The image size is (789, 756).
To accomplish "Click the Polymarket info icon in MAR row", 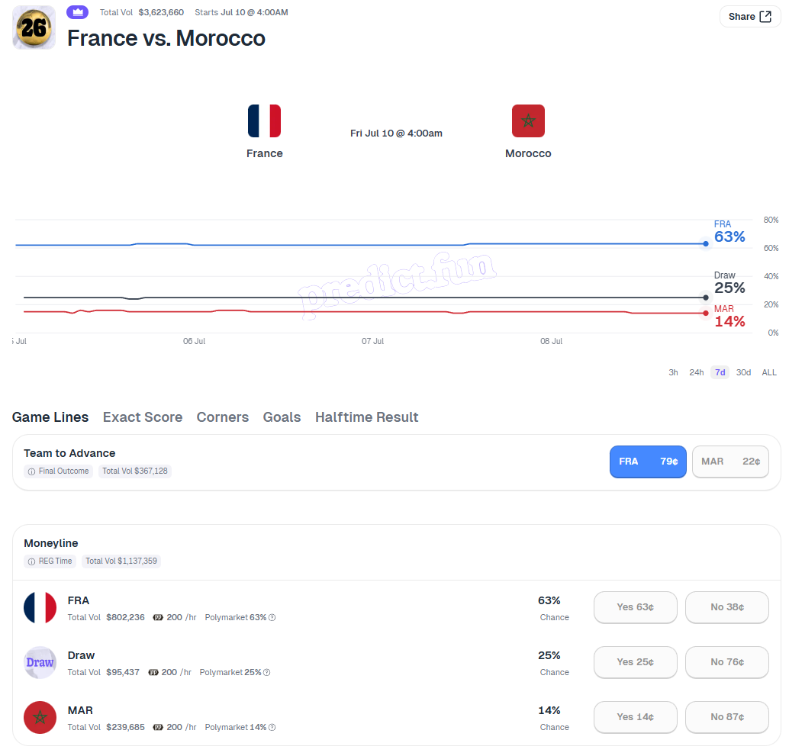I will click(x=272, y=727).
